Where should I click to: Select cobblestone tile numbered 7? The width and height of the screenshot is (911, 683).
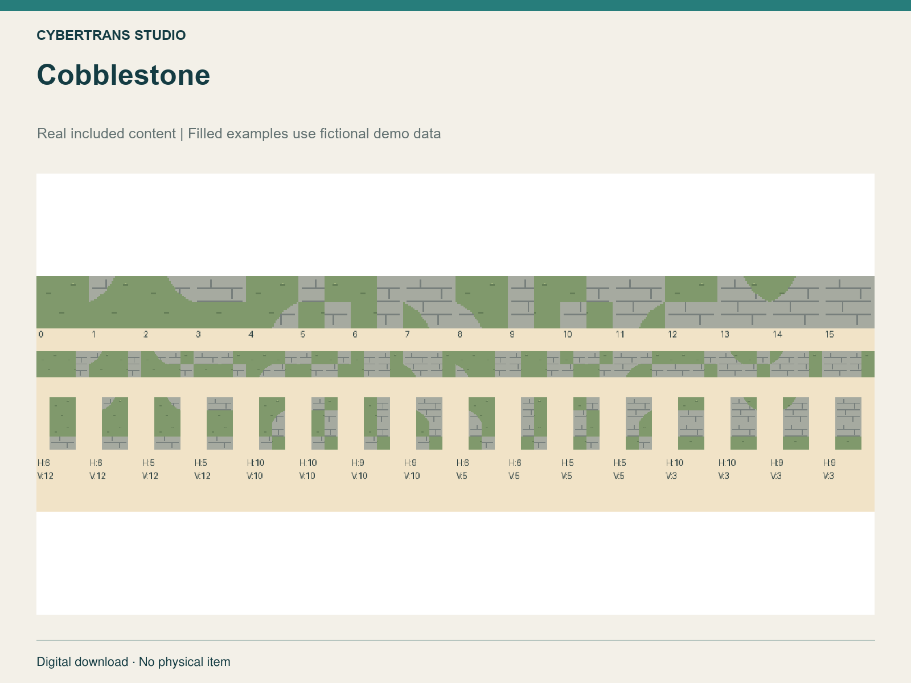click(x=429, y=302)
